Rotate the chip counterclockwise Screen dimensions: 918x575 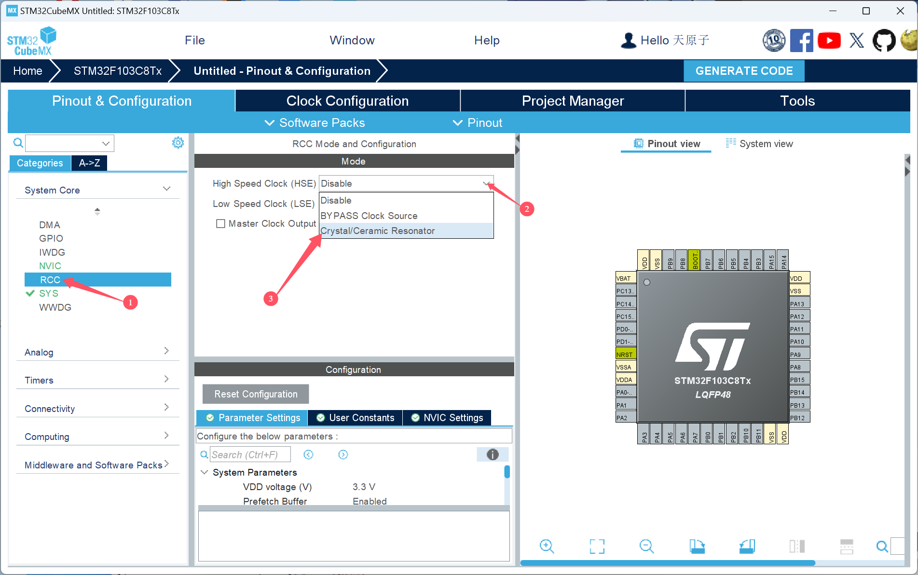point(747,546)
